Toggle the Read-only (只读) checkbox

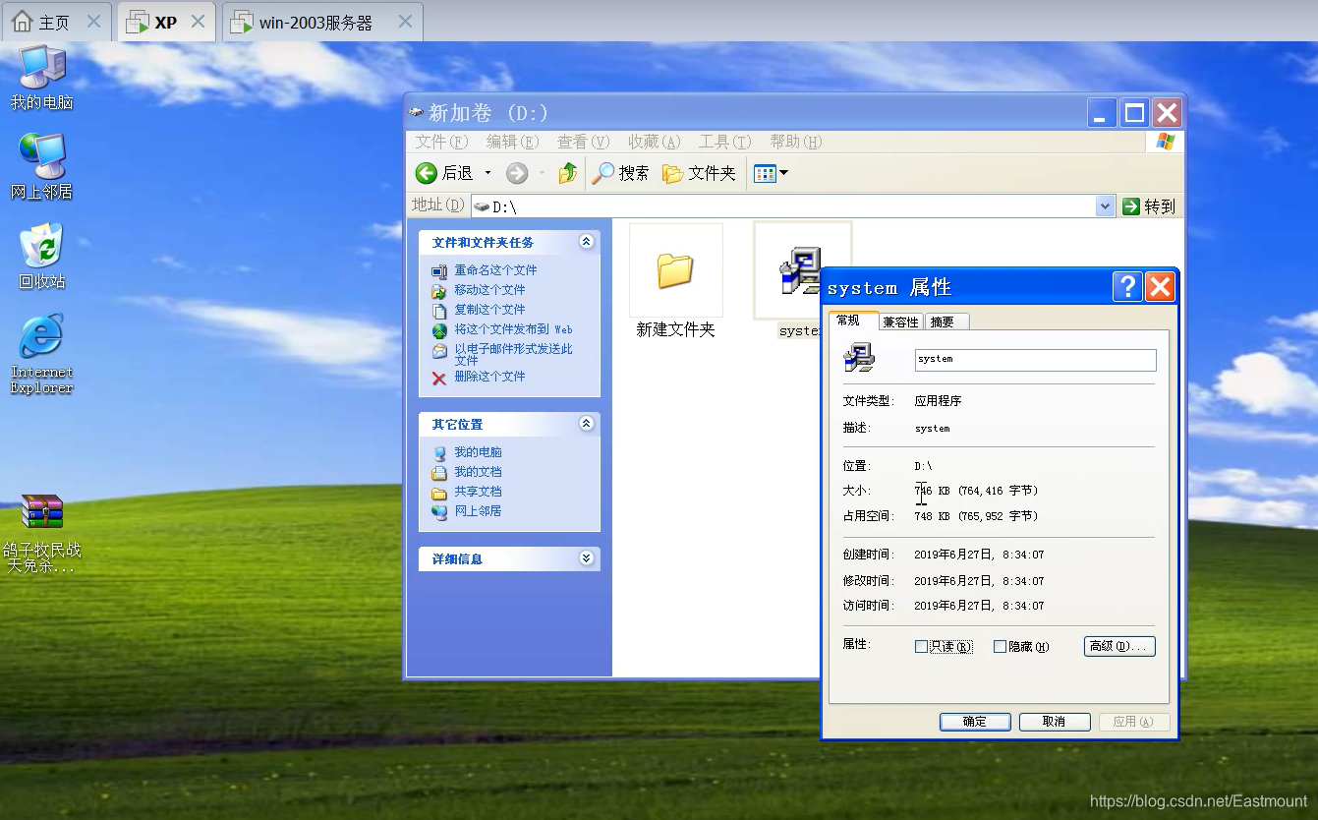(x=921, y=647)
